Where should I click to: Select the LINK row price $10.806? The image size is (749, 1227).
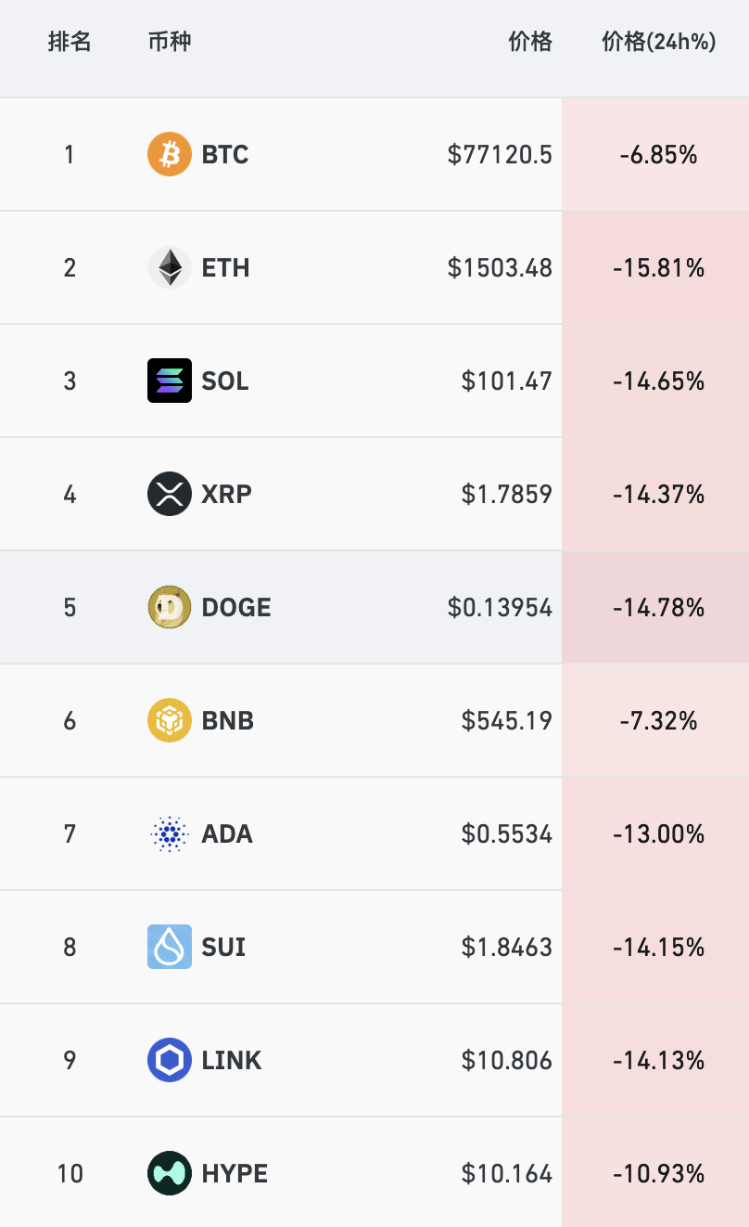506,1060
